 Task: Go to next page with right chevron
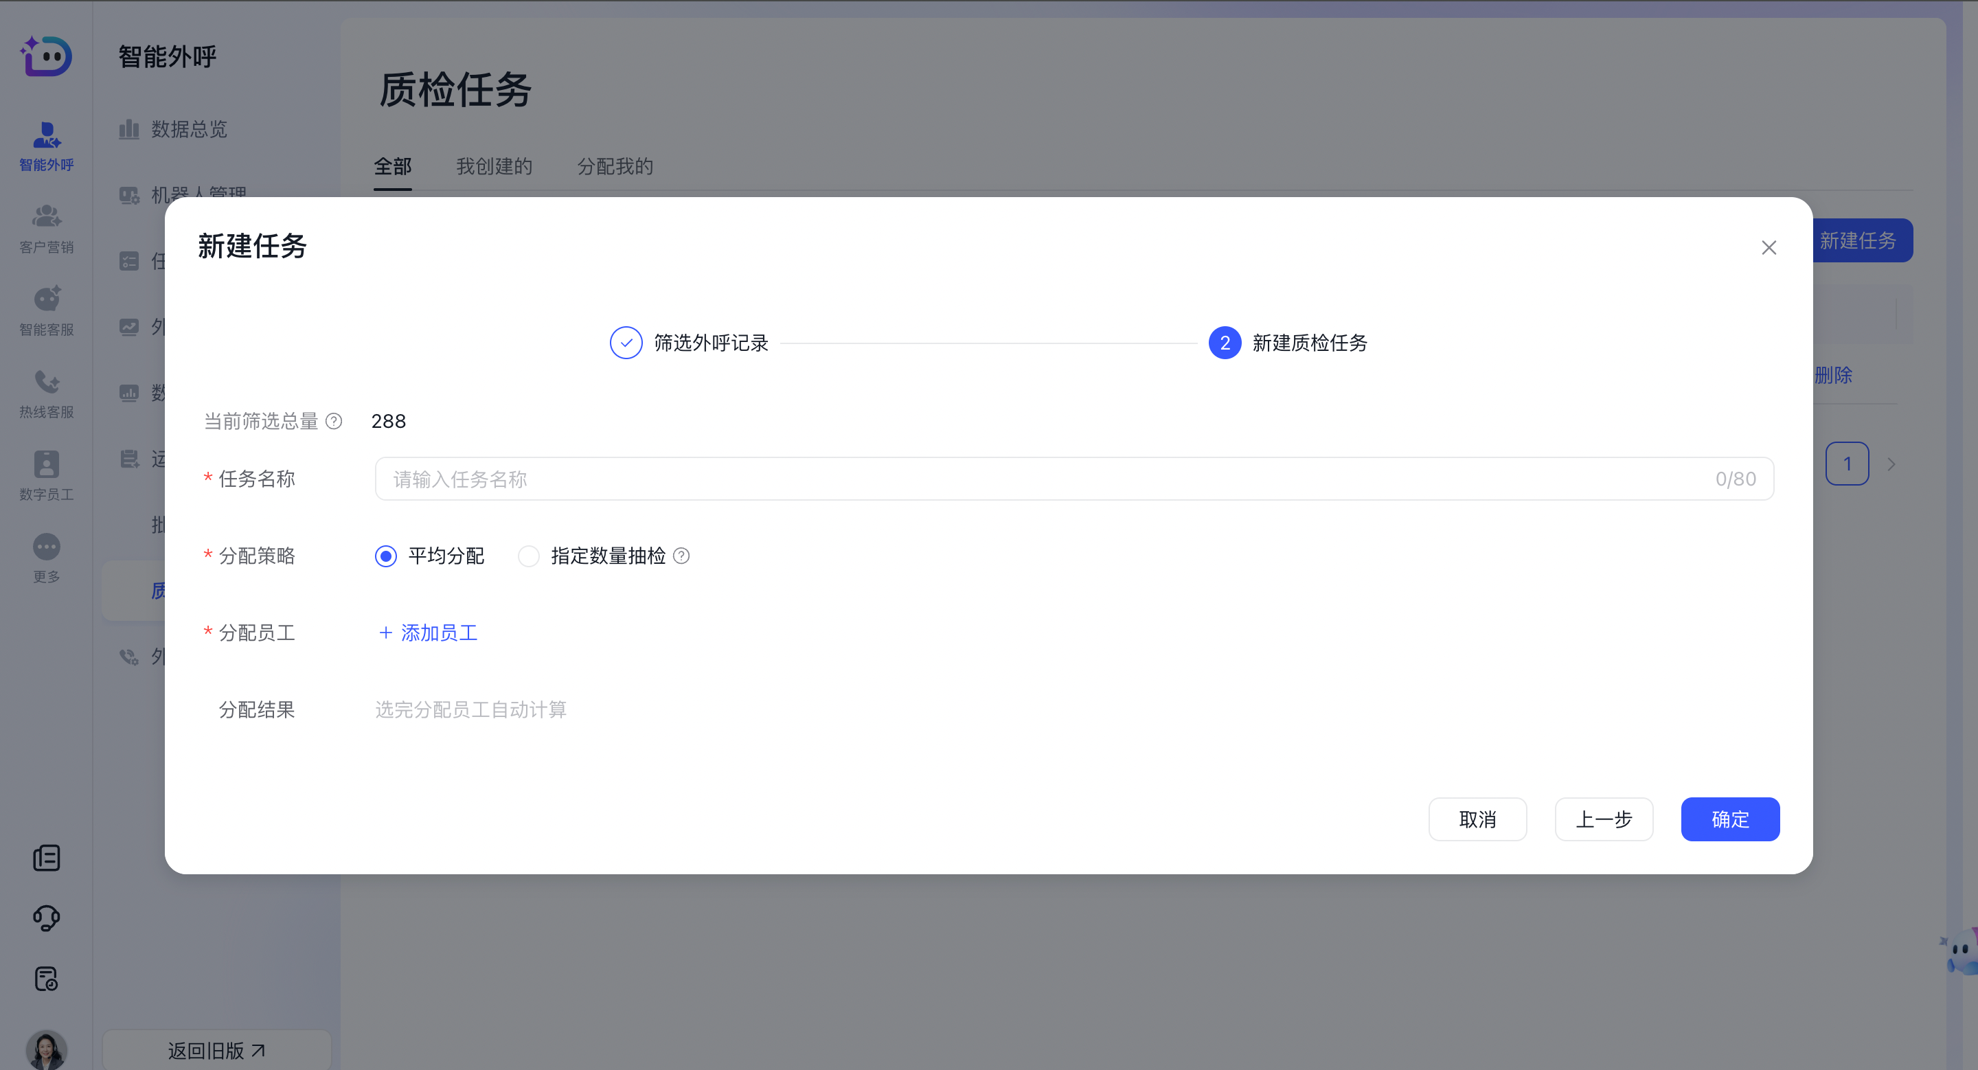coord(1891,464)
